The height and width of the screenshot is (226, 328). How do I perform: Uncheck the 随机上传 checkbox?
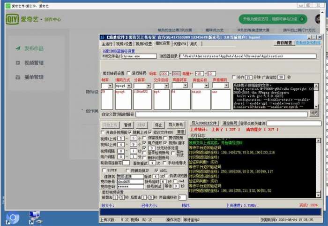130,132
